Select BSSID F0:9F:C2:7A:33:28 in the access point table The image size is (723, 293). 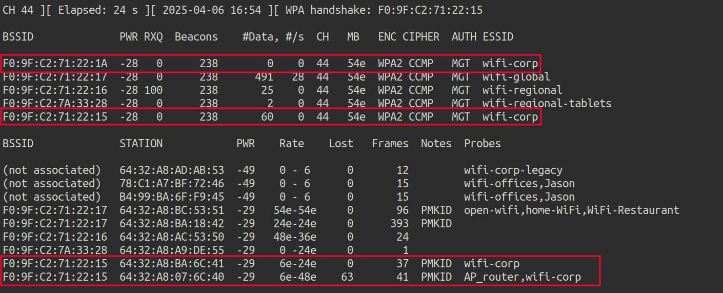coord(55,104)
